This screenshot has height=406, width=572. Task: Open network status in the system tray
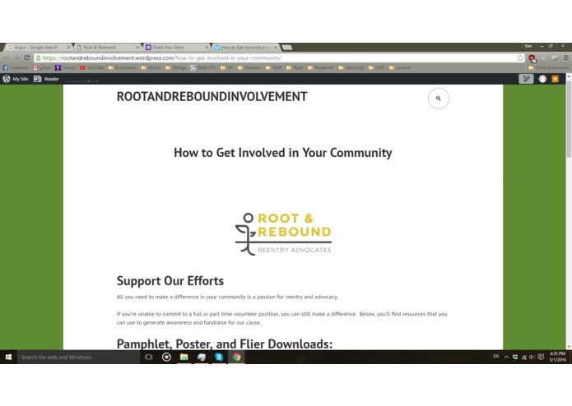click(x=523, y=357)
